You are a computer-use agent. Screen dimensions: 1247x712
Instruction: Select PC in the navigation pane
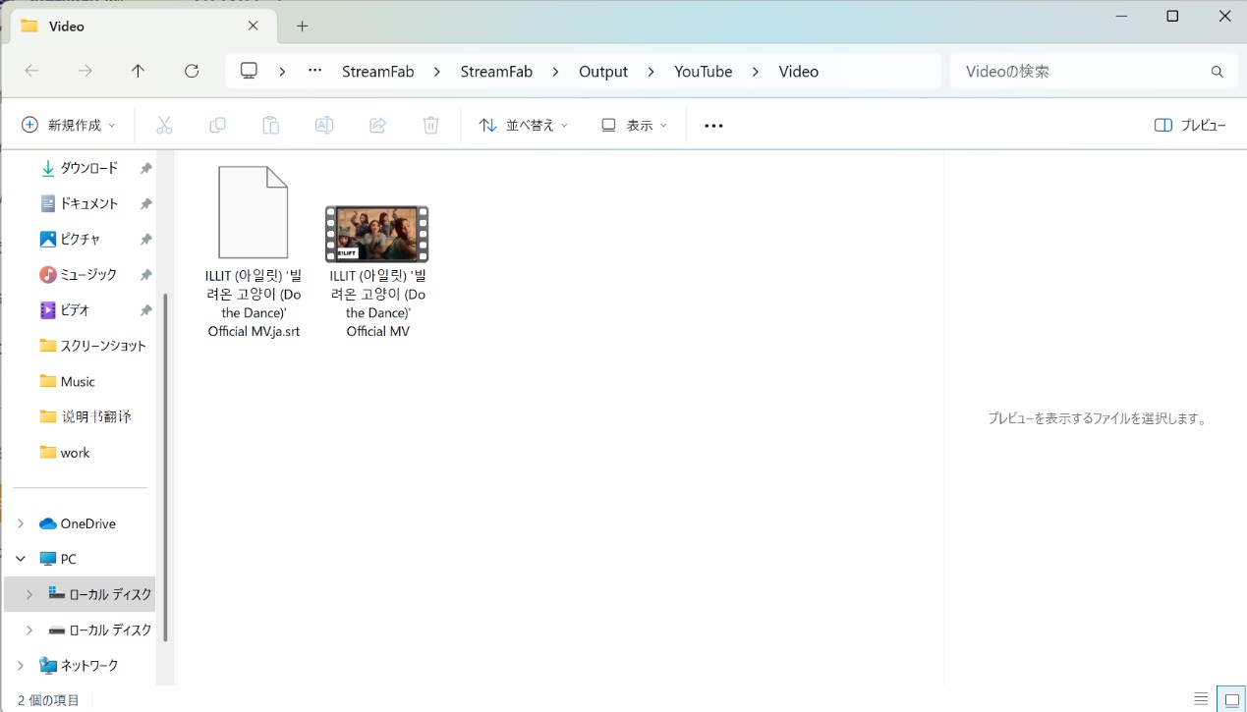pos(58,559)
